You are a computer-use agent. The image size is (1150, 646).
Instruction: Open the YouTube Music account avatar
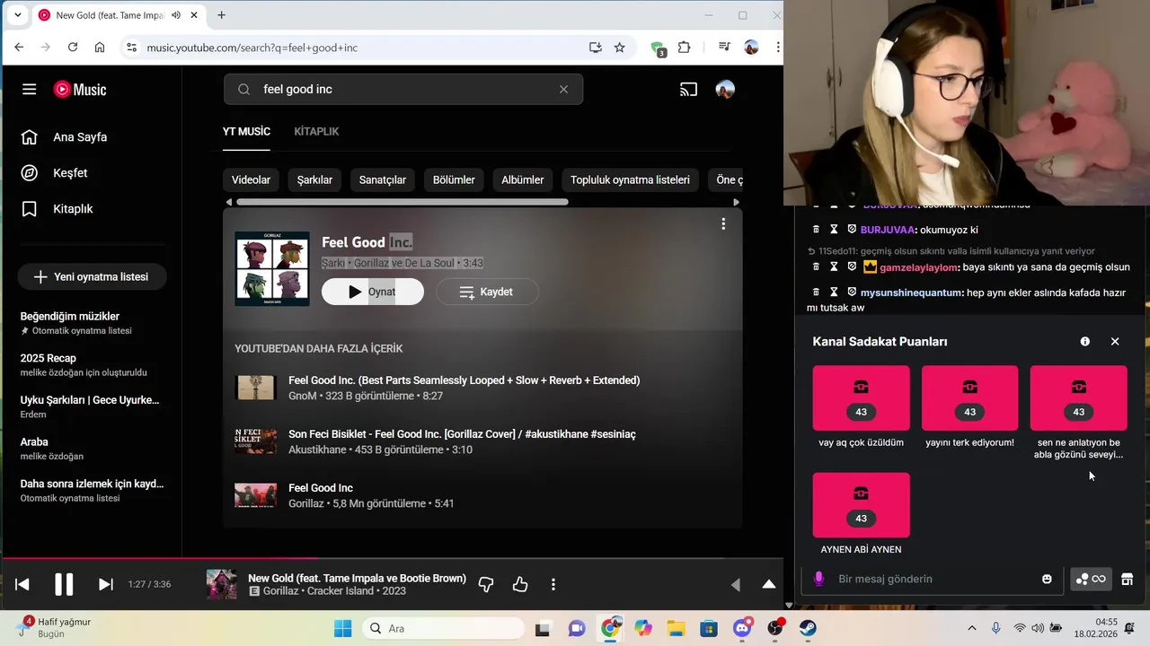click(x=725, y=90)
